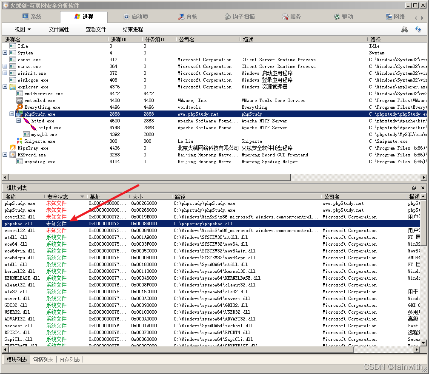
Task: Open the 句柄列表 bottom tab
Action: [x=43, y=360]
